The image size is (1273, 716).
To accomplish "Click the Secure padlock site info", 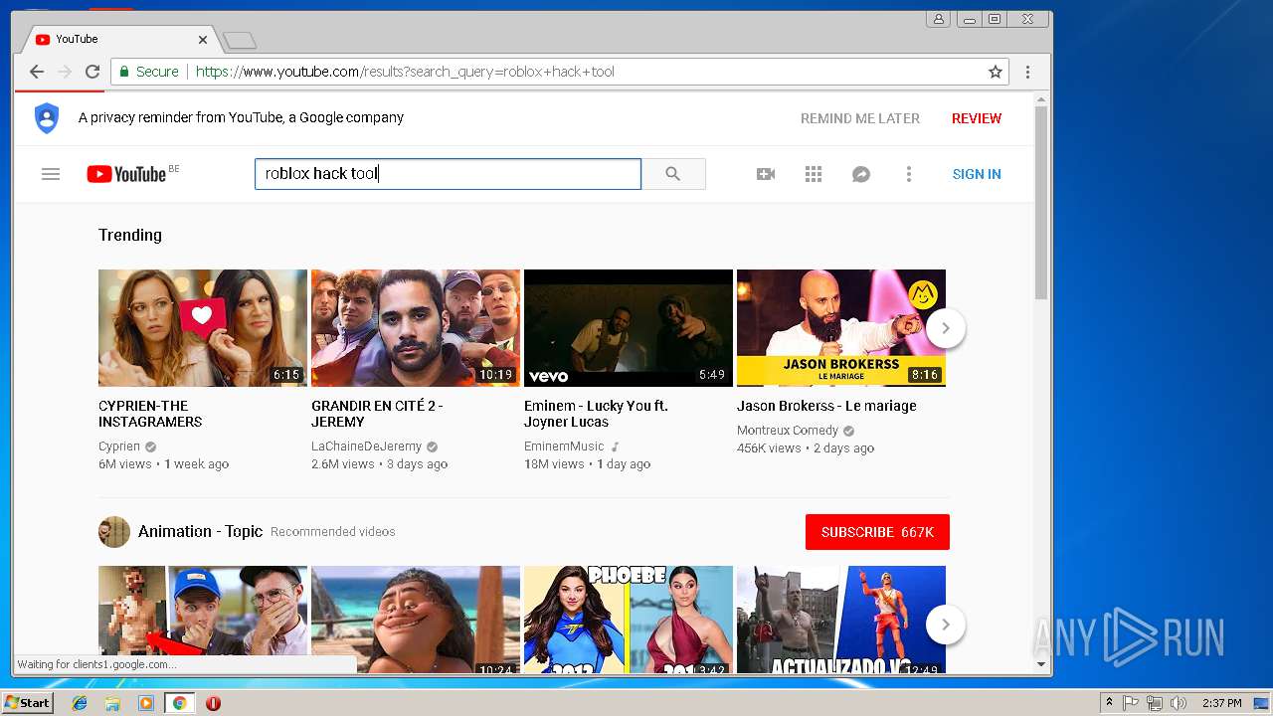I will tap(149, 72).
